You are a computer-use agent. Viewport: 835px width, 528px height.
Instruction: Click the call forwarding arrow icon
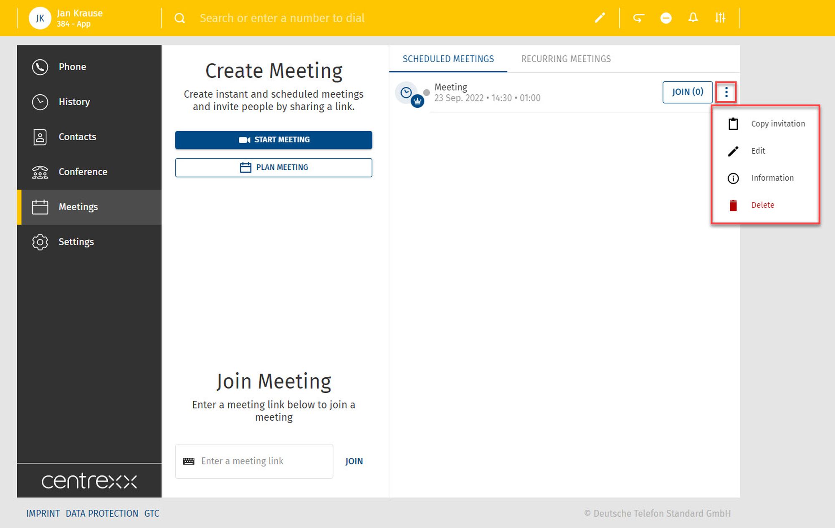pyautogui.click(x=638, y=18)
